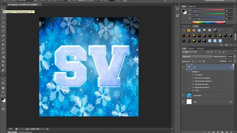Select the Lasso tool
The image size is (237, 133).
click(x=3, y=18)
